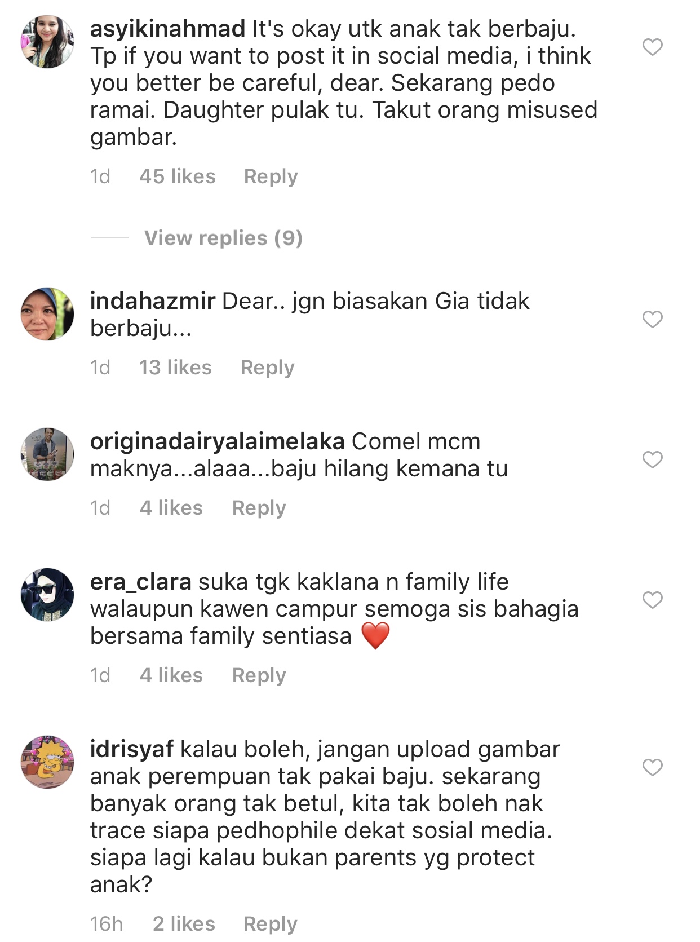Viewport: 700px width, 942px height.
Task: Tap the heart next to idrisyaf's comment
Action: (652, 767)
